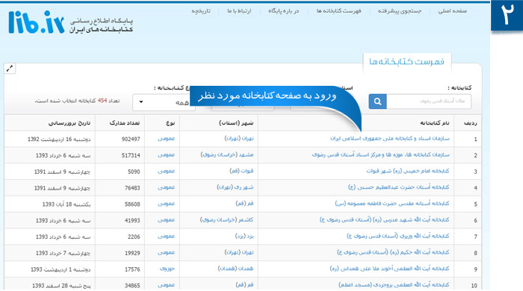Open جستجوی پیشرفته in the top navigation

pos(400,11)
